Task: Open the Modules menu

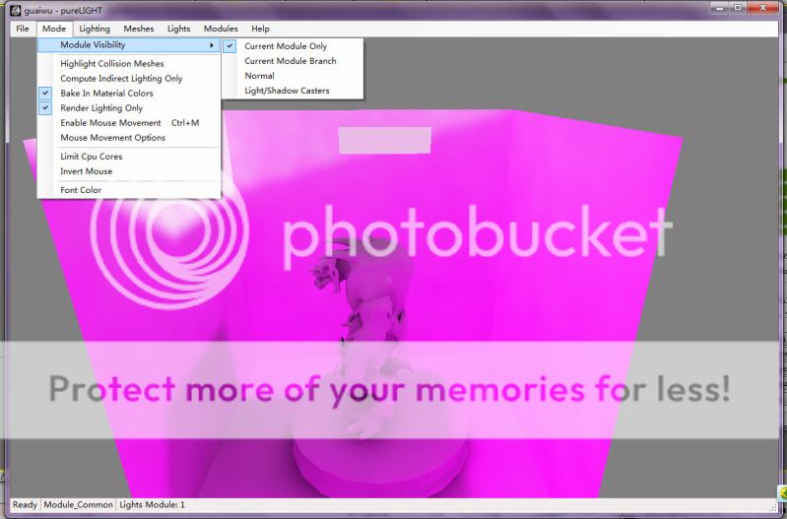Action: click(x=221, y=29)
